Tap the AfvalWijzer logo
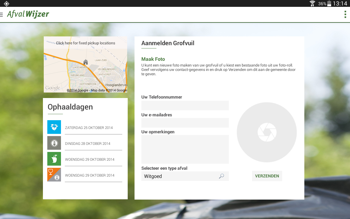Image resolution: width=350 pixels, height=219 pixels. 28,14
